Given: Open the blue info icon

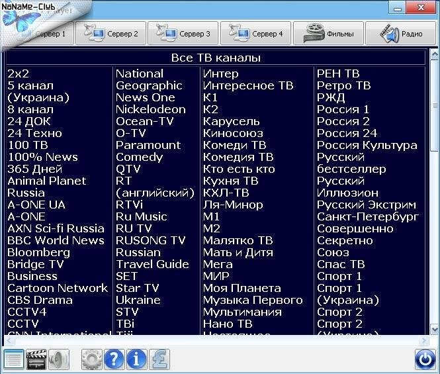Looking at the screenshot, I should [136, 359].
